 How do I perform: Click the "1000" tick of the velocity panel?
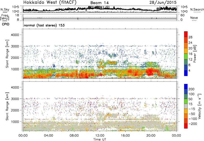15,122
